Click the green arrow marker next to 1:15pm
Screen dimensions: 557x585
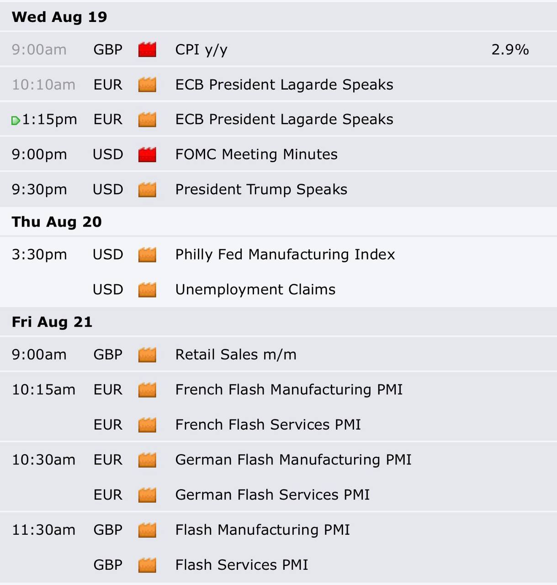click(x=16, y=121)
